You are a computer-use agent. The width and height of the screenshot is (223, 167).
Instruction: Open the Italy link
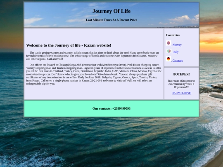coord(176,52)
